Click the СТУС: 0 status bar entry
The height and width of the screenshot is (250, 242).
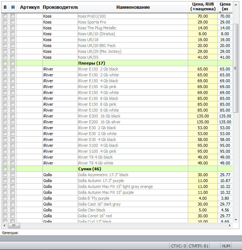[178, 246]
